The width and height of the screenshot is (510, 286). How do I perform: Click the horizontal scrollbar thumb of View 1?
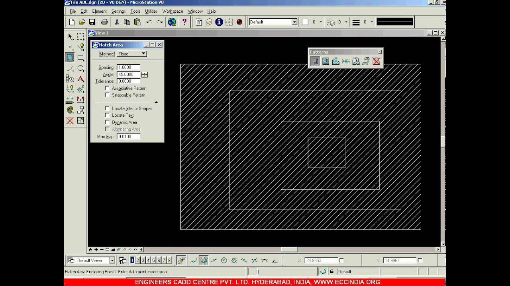tap(289, 249)
